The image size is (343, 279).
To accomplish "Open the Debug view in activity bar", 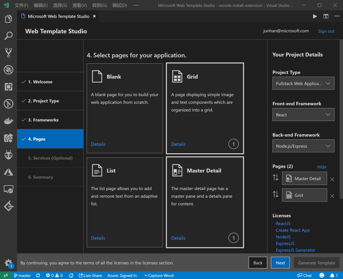I will coord(8,70).
